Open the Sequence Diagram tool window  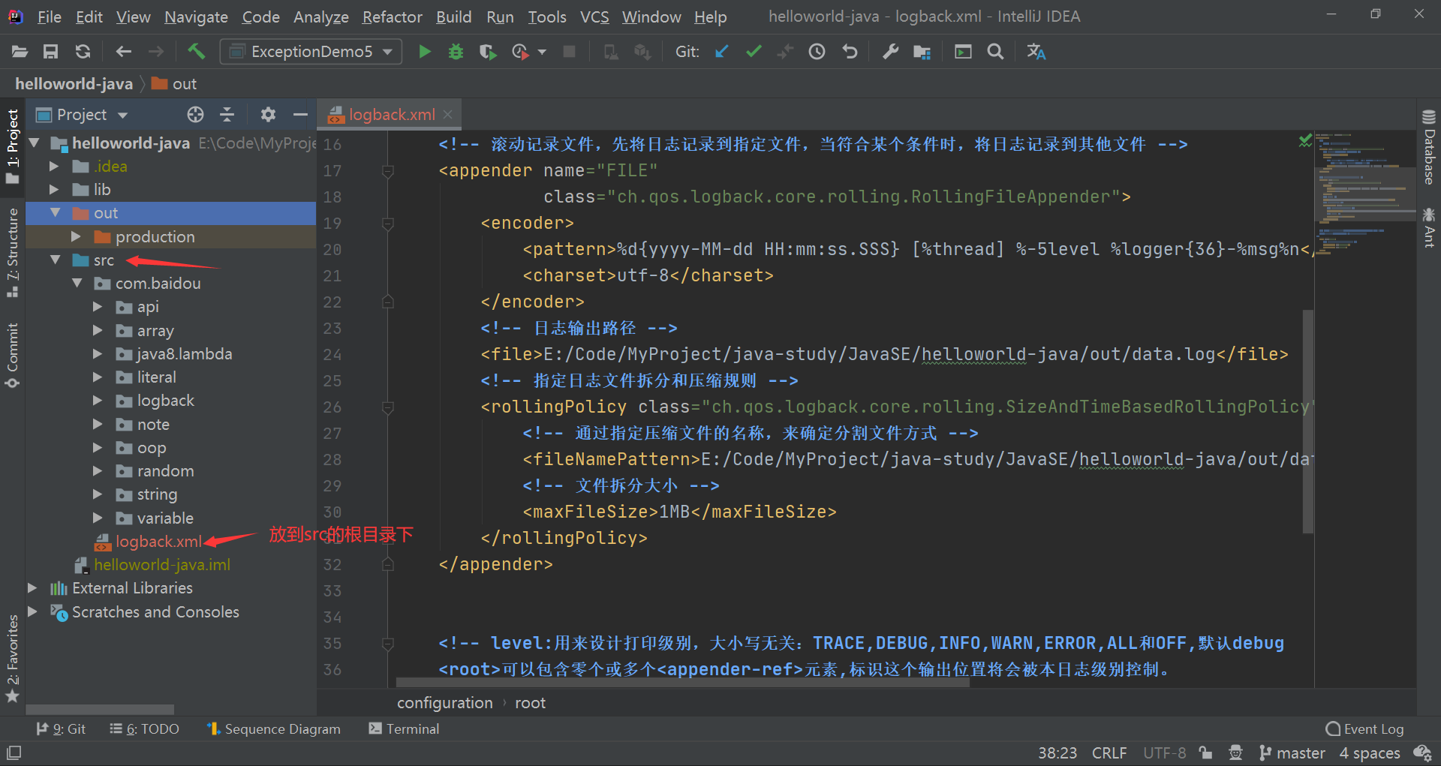tap(273, 728)
